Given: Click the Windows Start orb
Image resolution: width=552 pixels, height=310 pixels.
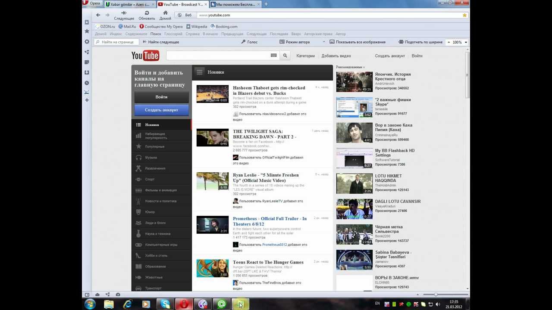Looking at the screenshot, I should point(90,304).
